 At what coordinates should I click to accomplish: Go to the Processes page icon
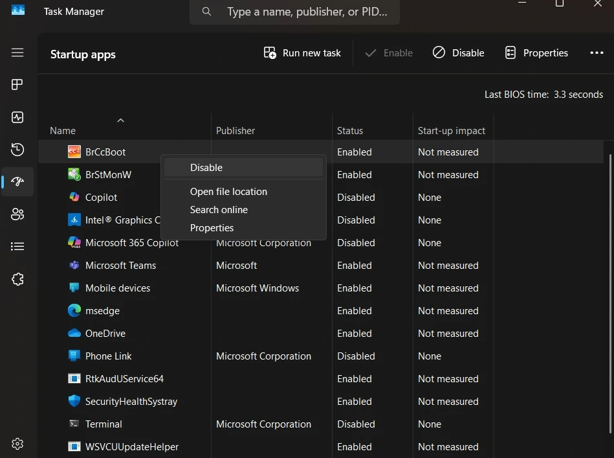click(x=17, y=85)
